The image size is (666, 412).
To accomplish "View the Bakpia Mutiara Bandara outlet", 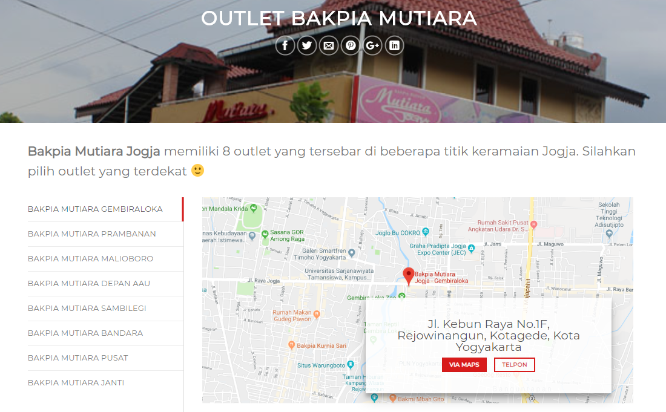I will coord(105,333).
